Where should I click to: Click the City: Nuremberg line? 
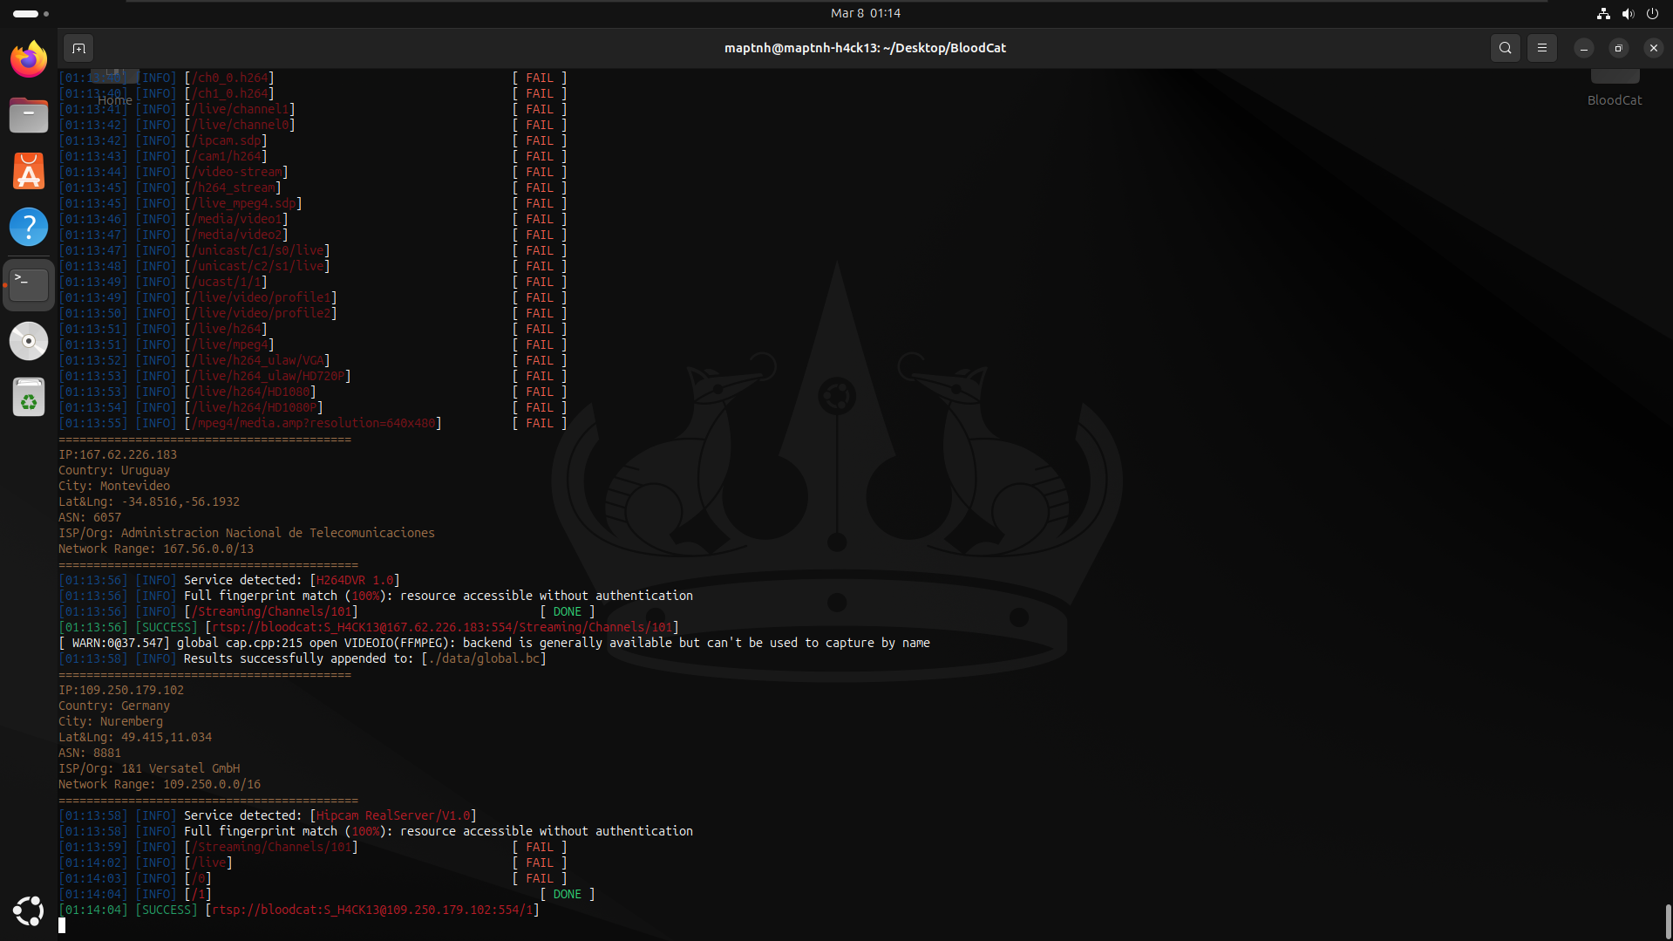[111, 721]
